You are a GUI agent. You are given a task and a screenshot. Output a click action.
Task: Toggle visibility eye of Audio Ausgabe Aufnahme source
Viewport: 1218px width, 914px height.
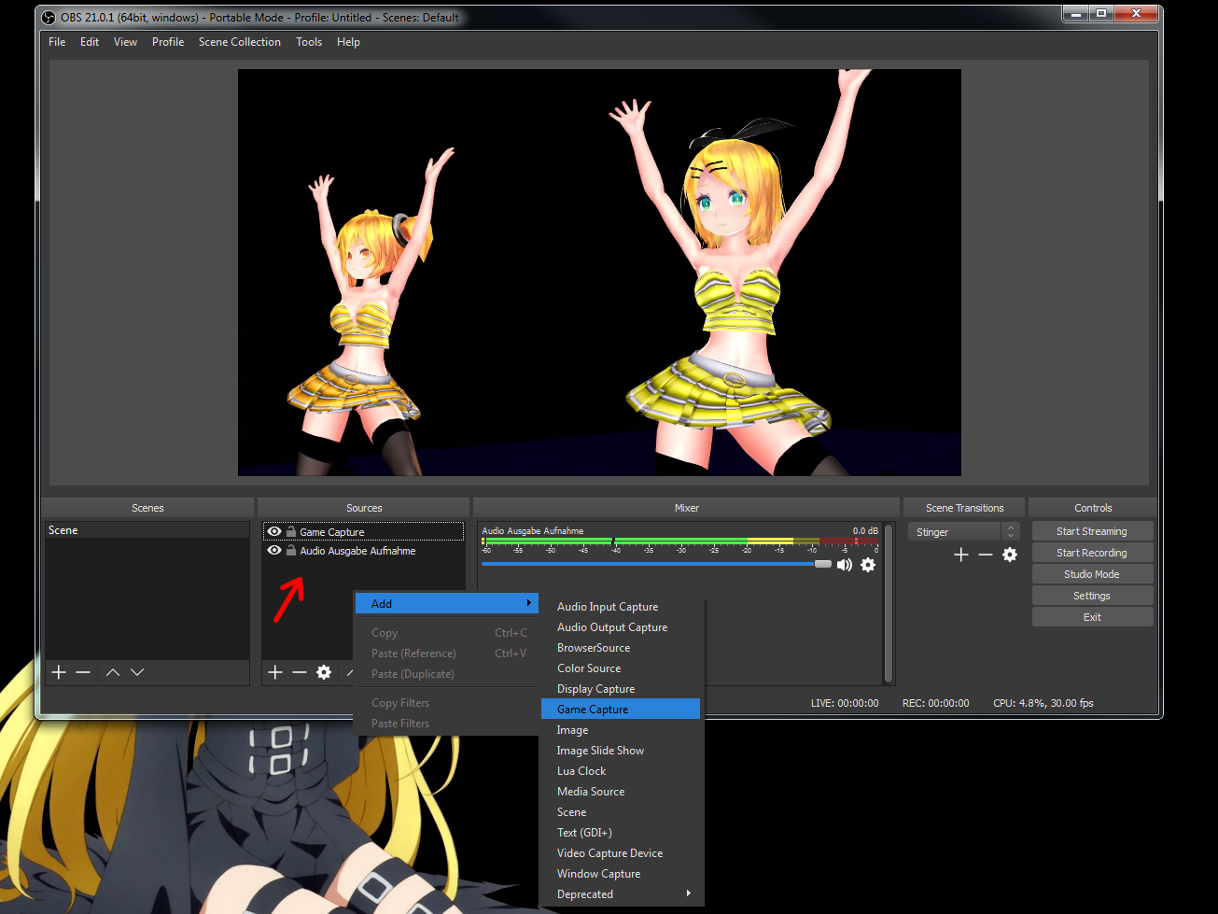pos(274,550)
